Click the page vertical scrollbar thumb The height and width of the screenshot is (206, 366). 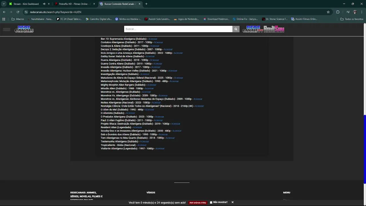click(x=365, y=149)
